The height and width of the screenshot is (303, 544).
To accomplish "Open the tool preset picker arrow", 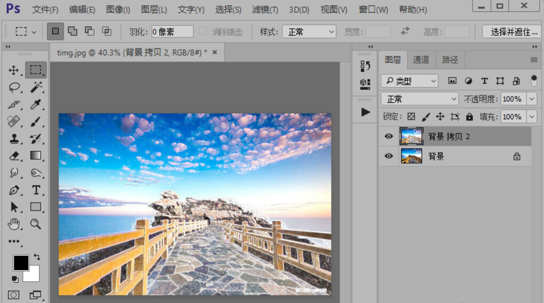I will pyautogui.click(x=34, y=32).
